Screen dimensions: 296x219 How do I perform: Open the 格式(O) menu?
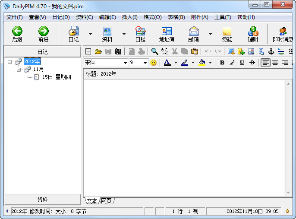(x=153, y=17)
